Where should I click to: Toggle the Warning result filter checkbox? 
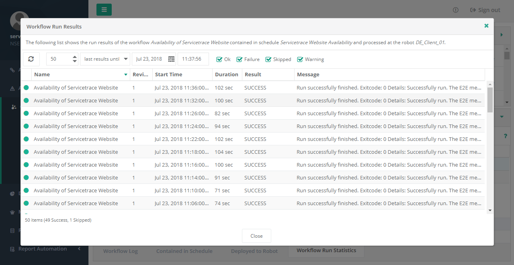[300, 59]
